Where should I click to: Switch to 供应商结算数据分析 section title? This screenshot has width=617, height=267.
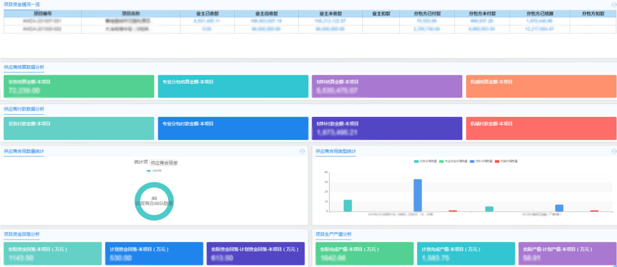pos(23,67)
